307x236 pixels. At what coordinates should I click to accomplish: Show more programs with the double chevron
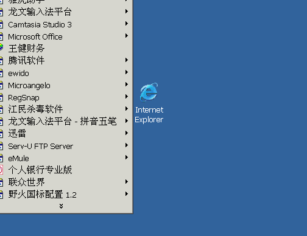[61, 206]
